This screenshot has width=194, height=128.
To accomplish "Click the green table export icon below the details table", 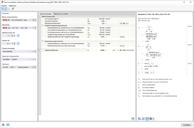I will pyautogui.click(x=133, y=119).
